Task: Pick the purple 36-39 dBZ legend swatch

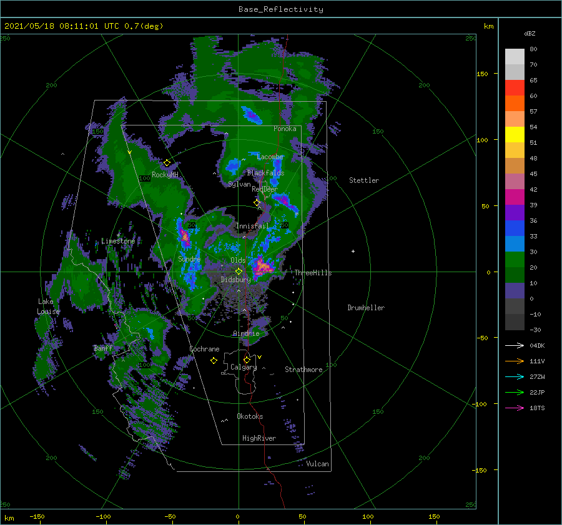Action: coord(515,213)
